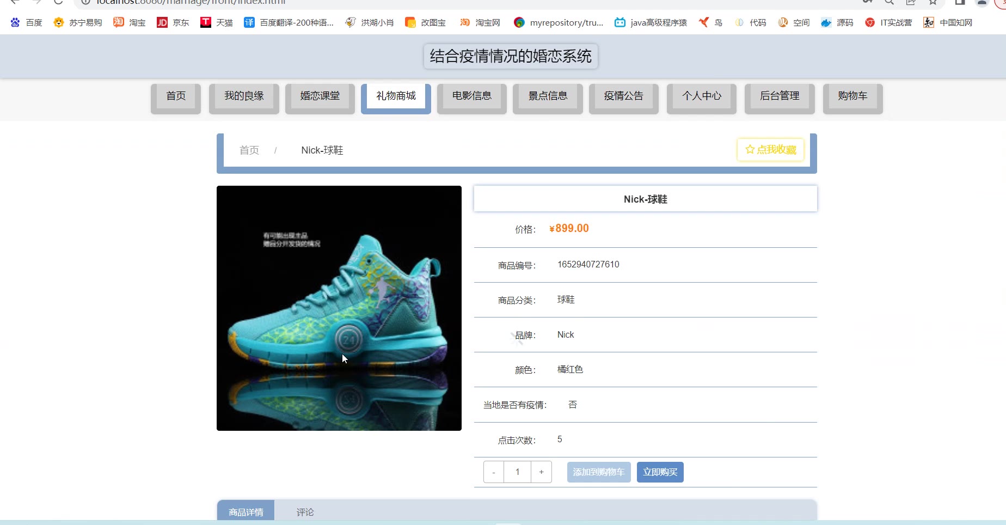1006x525 pixels.
Task: Open the 购物车 navigation tab
Action: click(853, 98)
